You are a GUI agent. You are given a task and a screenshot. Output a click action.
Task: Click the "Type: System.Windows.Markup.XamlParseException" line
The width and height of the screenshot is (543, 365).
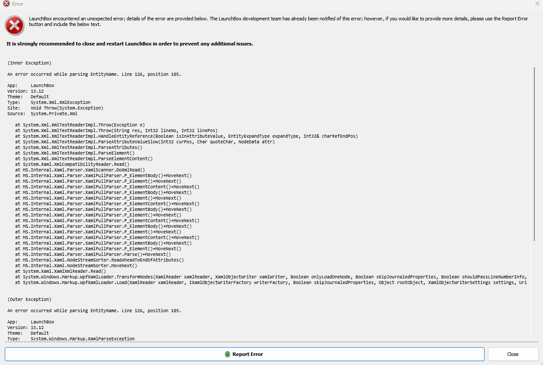click(71, 339)
